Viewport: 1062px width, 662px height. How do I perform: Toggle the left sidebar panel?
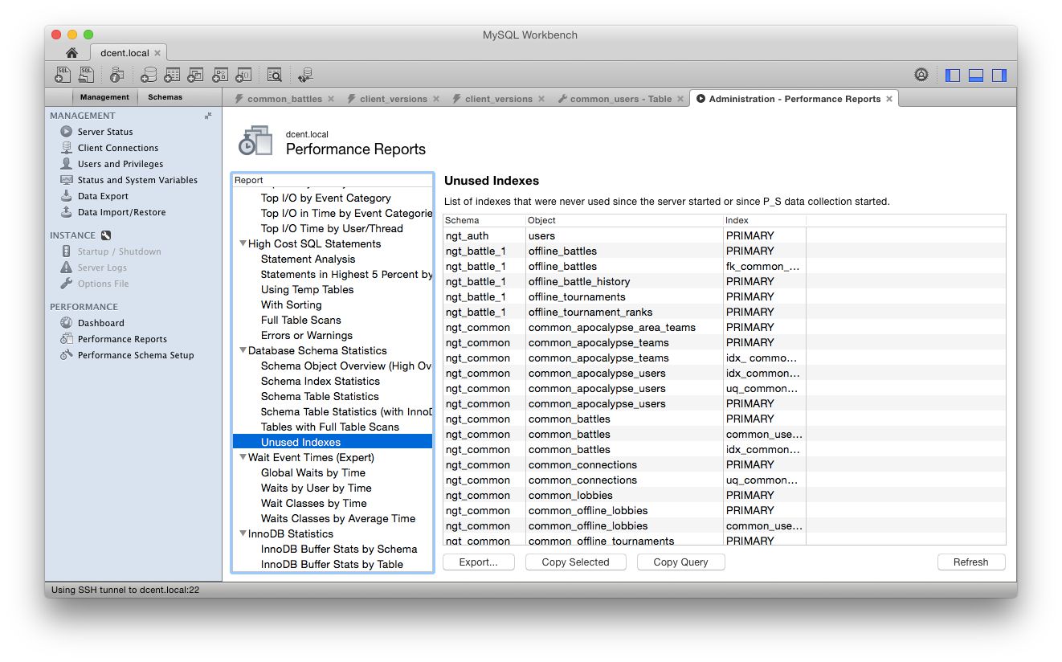click(953, 75)
